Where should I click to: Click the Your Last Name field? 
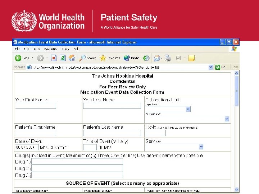tap(112, 106)
